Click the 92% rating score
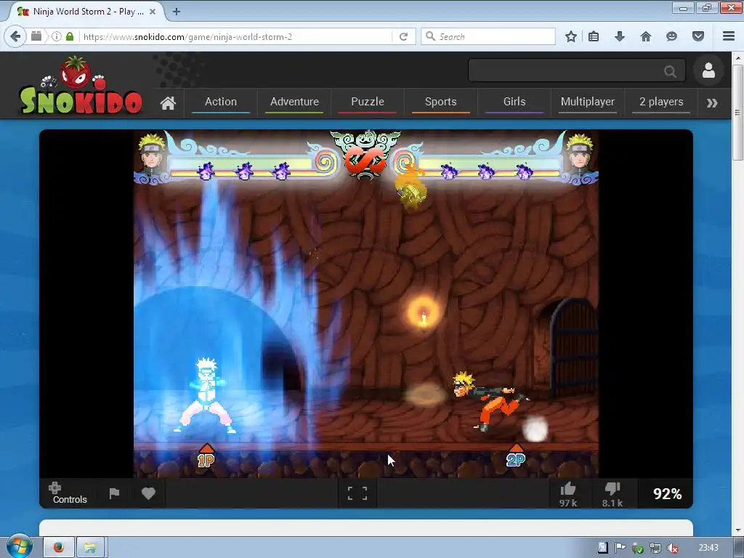The image size is (744, 558). (667, 494)
